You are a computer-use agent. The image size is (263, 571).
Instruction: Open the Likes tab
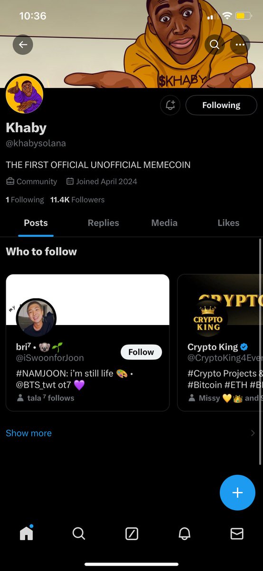[x=228, y=223]
